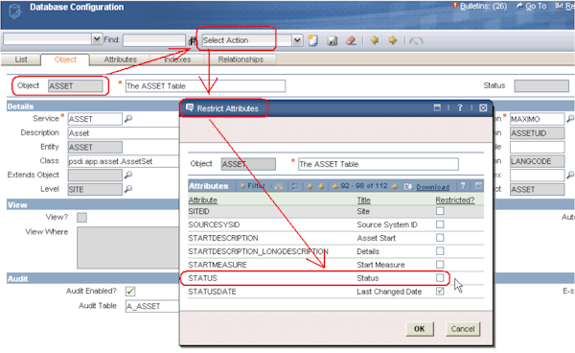Click into the Find text field
Image resolution: width=575 pixels, height=353 pixels.
[x=154, y=40]
